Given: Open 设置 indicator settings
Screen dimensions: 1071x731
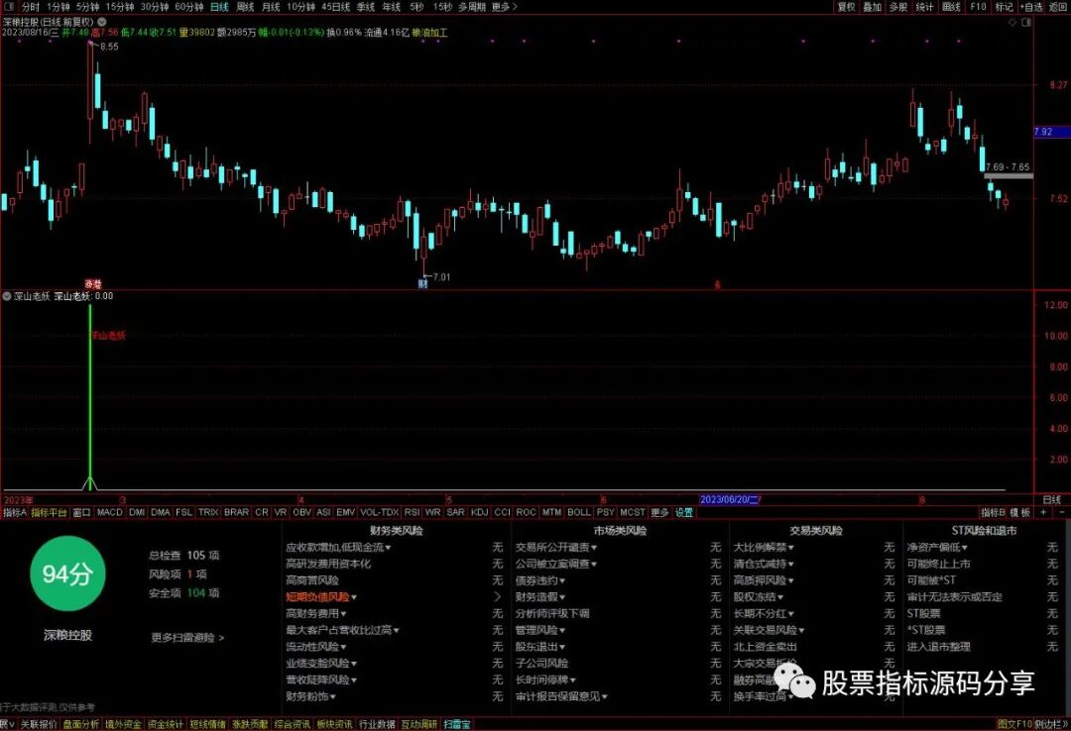Looking at the screenshot, I should coord(684,512).
